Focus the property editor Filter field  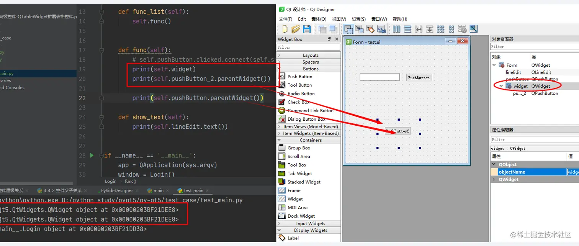click(535, 139)
